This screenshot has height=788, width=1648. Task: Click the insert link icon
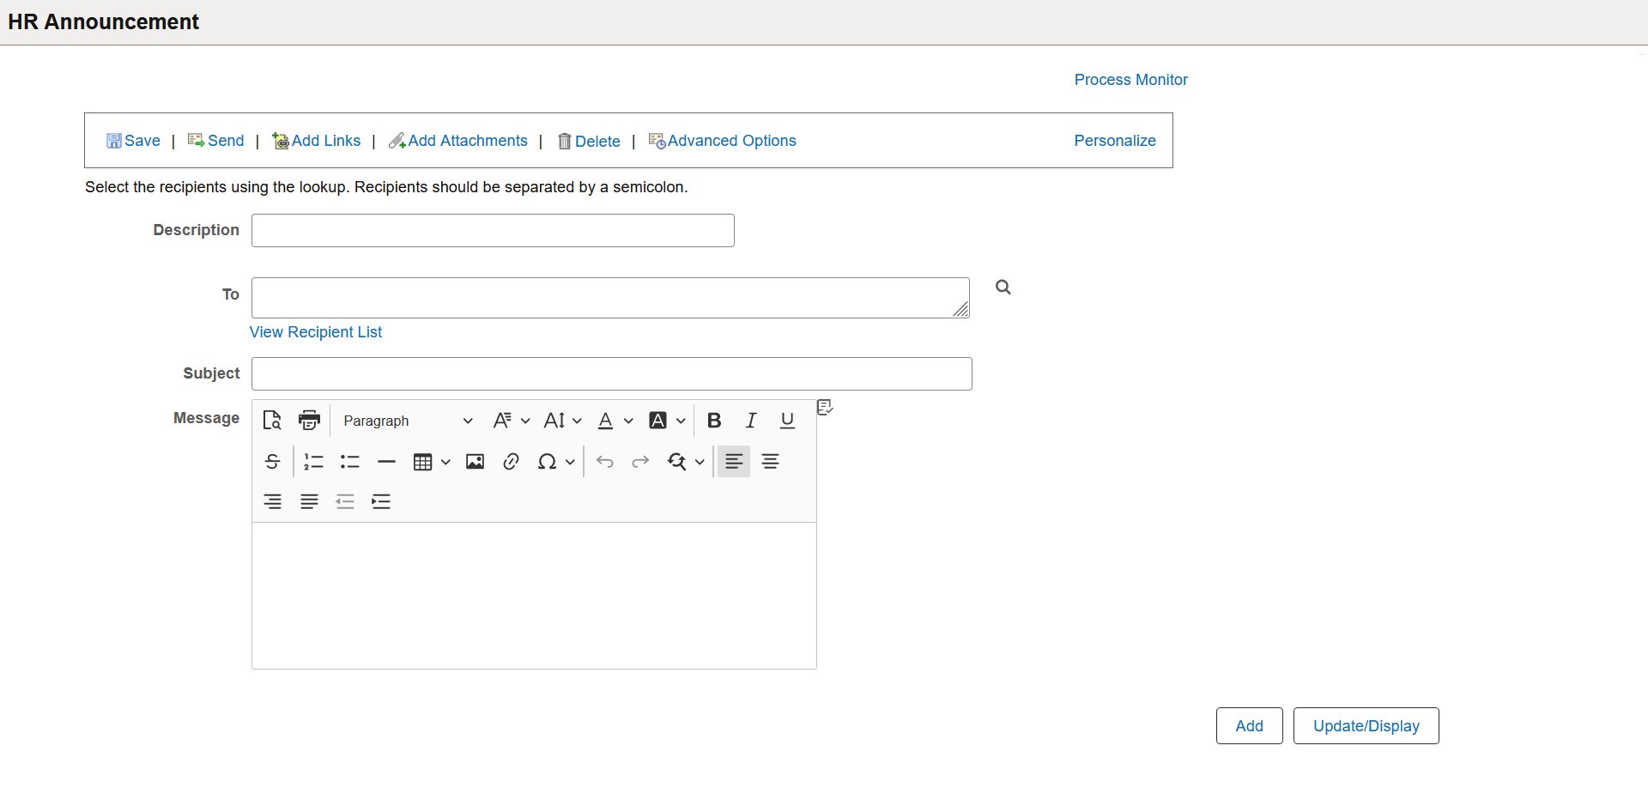511,462
